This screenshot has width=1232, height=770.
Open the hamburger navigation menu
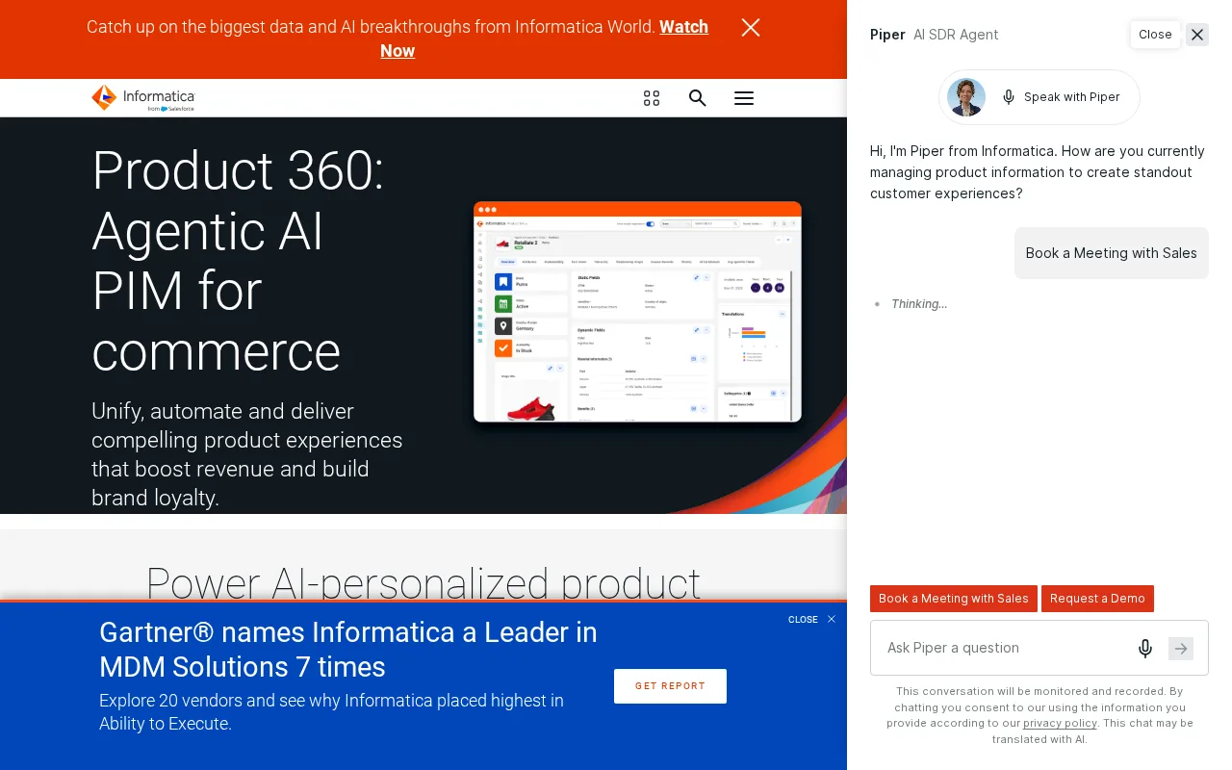coord(744,98)
